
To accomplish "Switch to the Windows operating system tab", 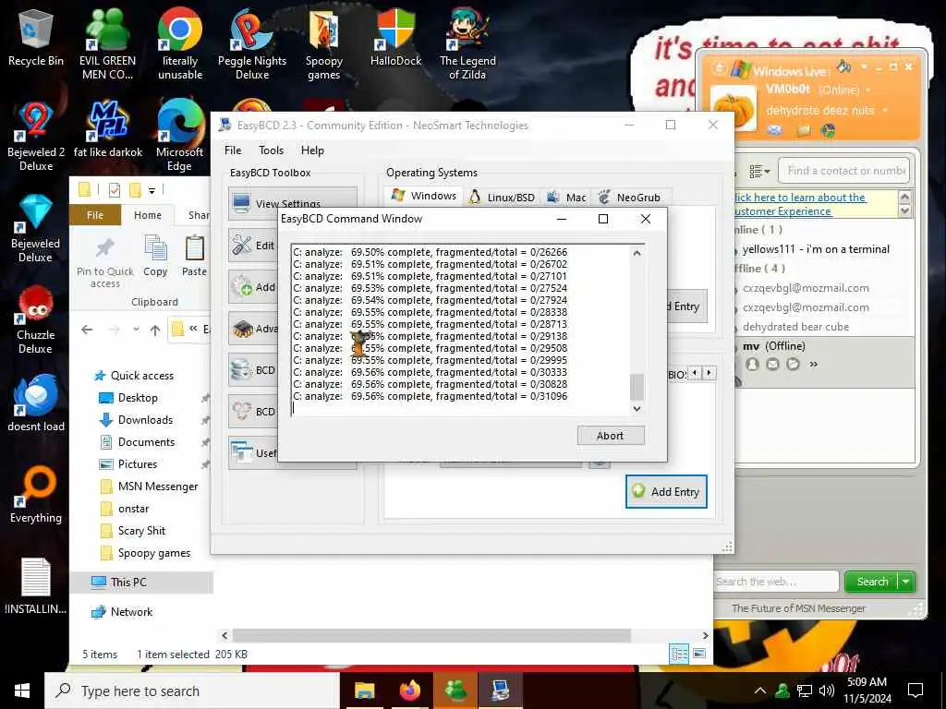I will pyautogui.click(x=423, y=196).
